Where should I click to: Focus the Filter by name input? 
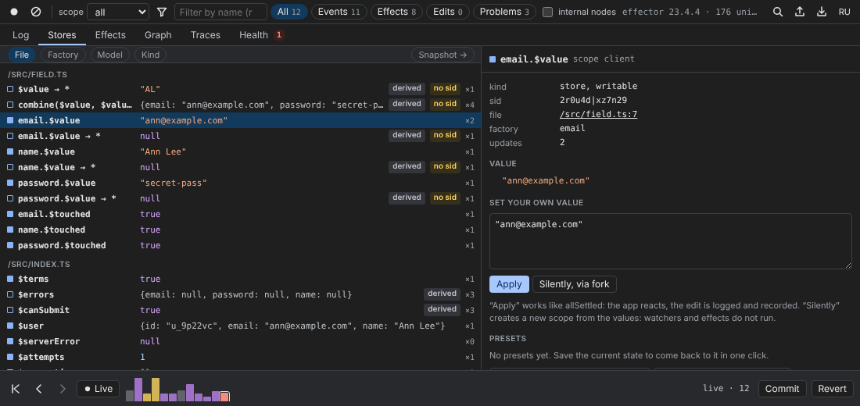click(220, 12)
